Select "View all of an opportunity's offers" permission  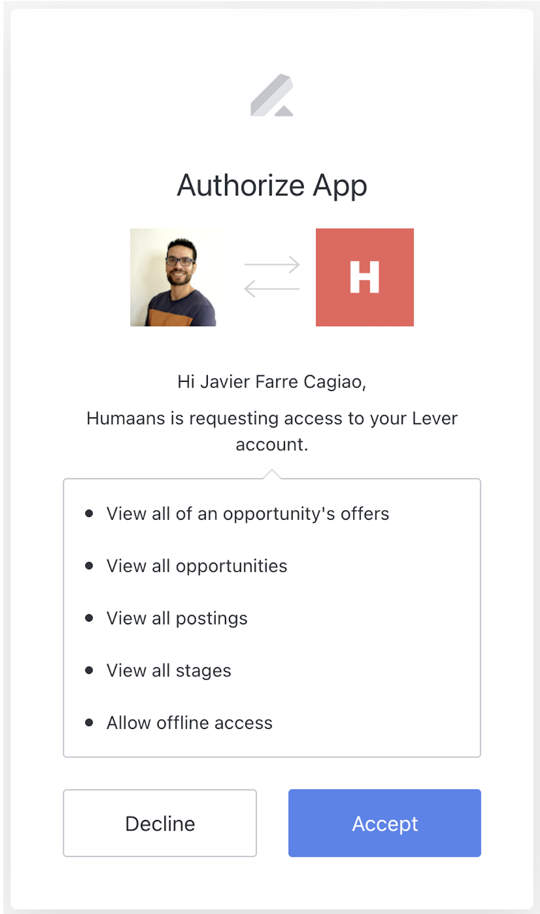click(248, 514)
